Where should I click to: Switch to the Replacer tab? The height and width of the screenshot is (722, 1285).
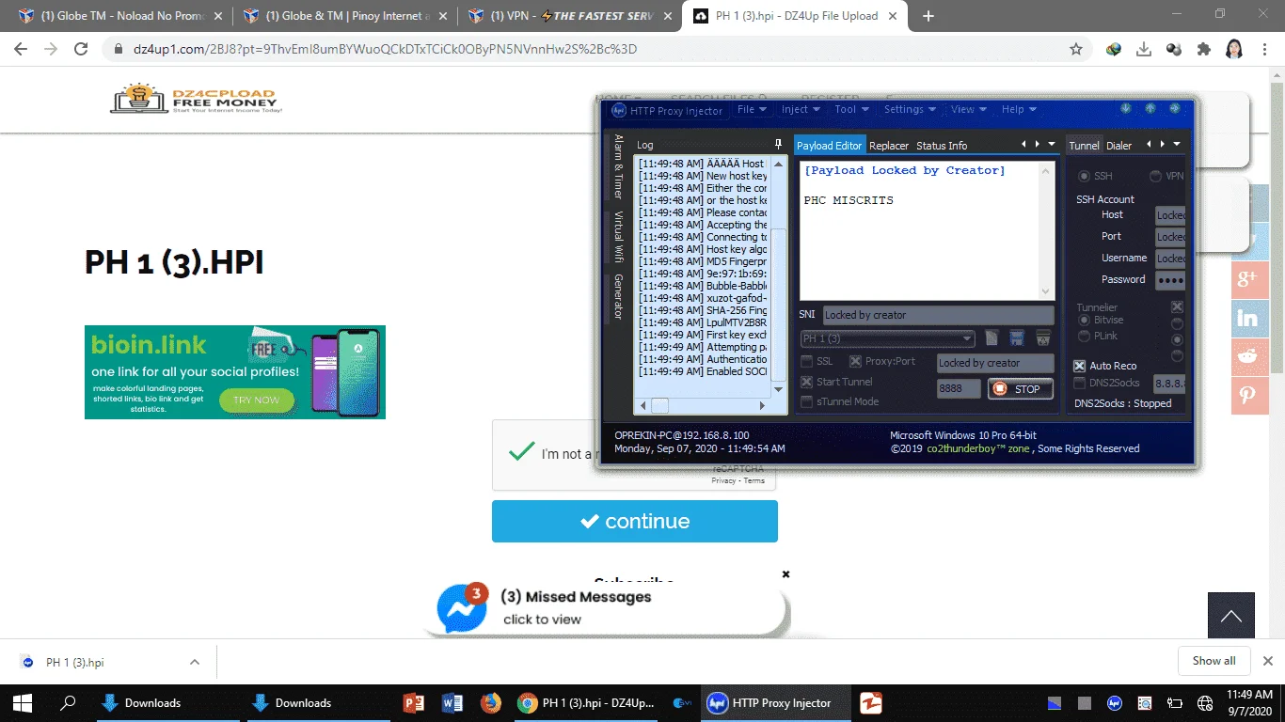pyautogui.click(x=889, y=146)
